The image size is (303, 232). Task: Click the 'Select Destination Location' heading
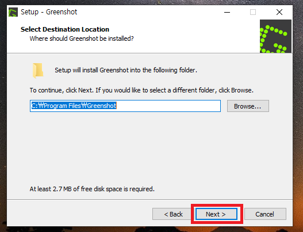point(65,29)
